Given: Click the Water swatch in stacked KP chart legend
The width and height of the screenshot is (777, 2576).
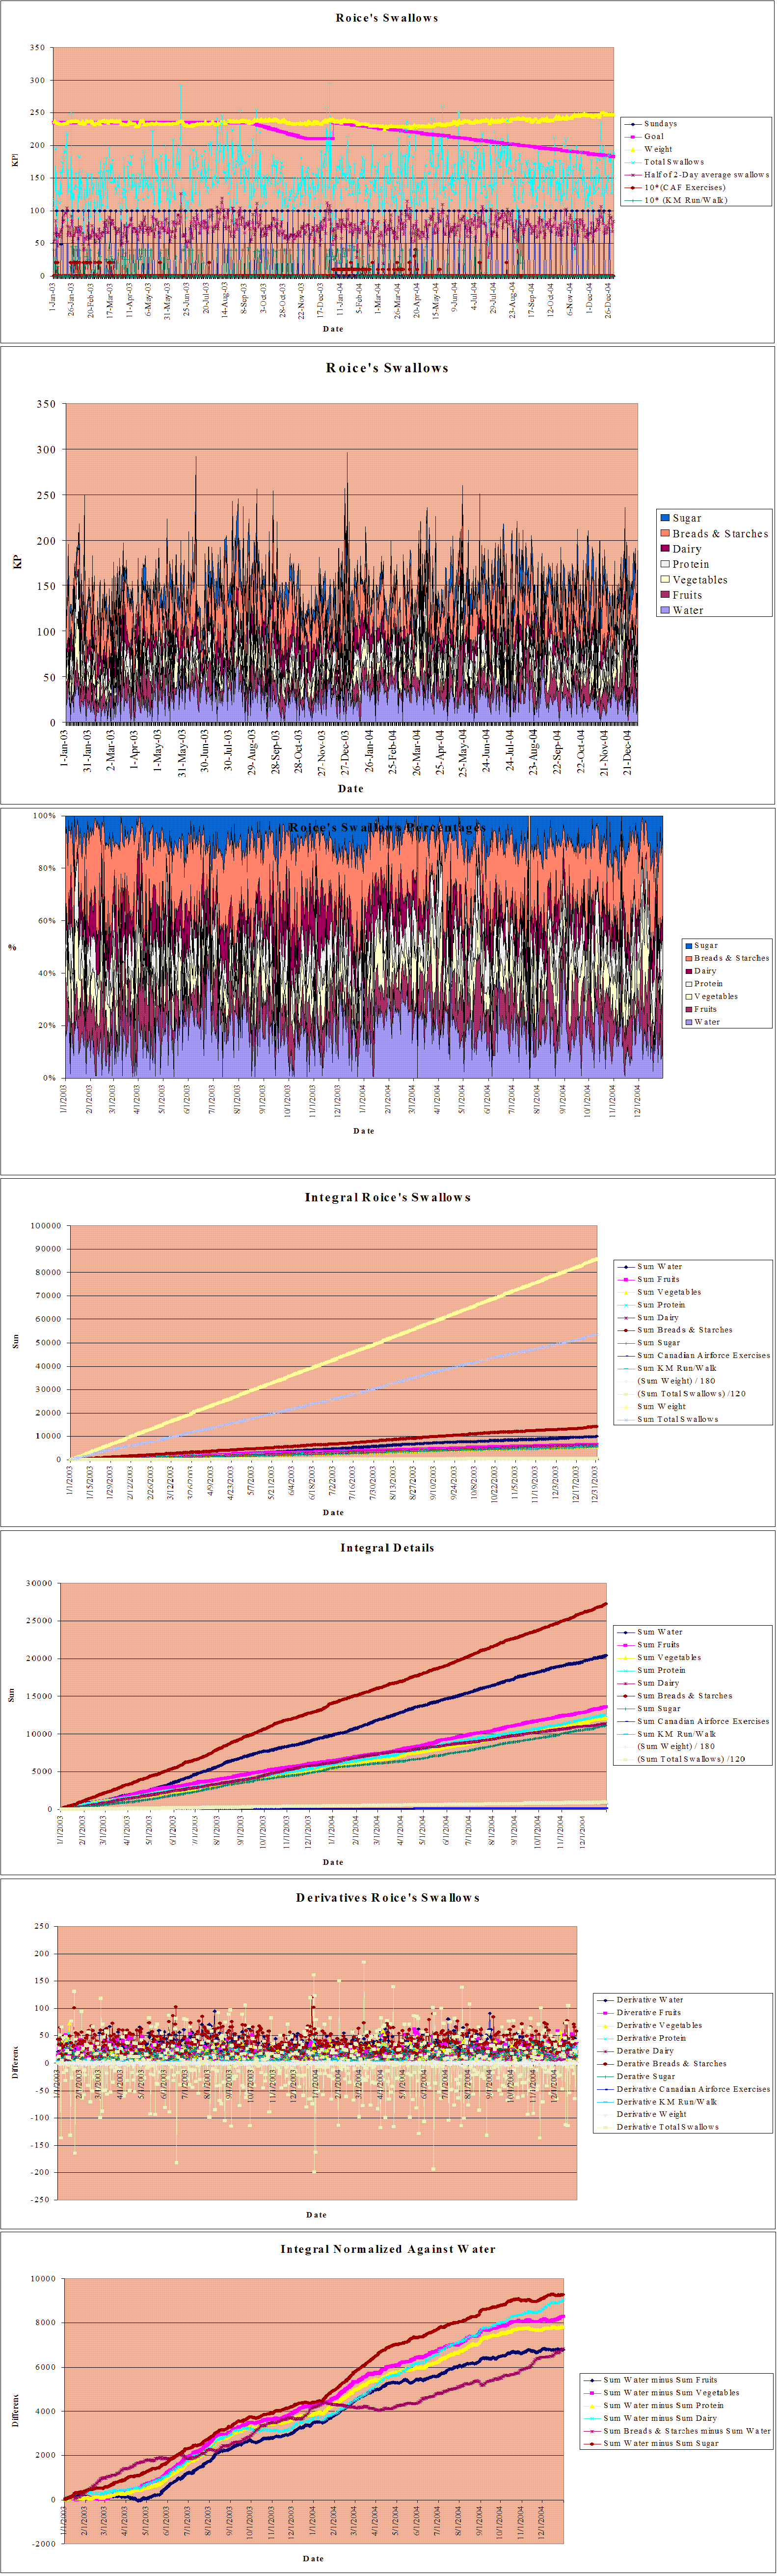Looking at the screenshot, I should pyautogui.click(x=665, y=610).
